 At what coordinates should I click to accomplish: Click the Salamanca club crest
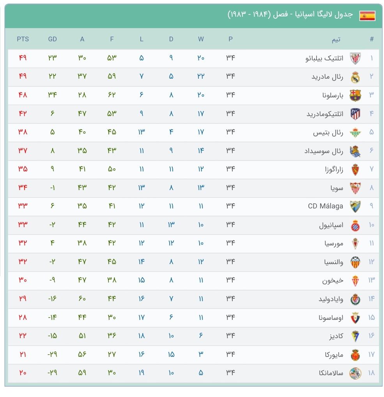pyautogui.click(x=355, y=373)
